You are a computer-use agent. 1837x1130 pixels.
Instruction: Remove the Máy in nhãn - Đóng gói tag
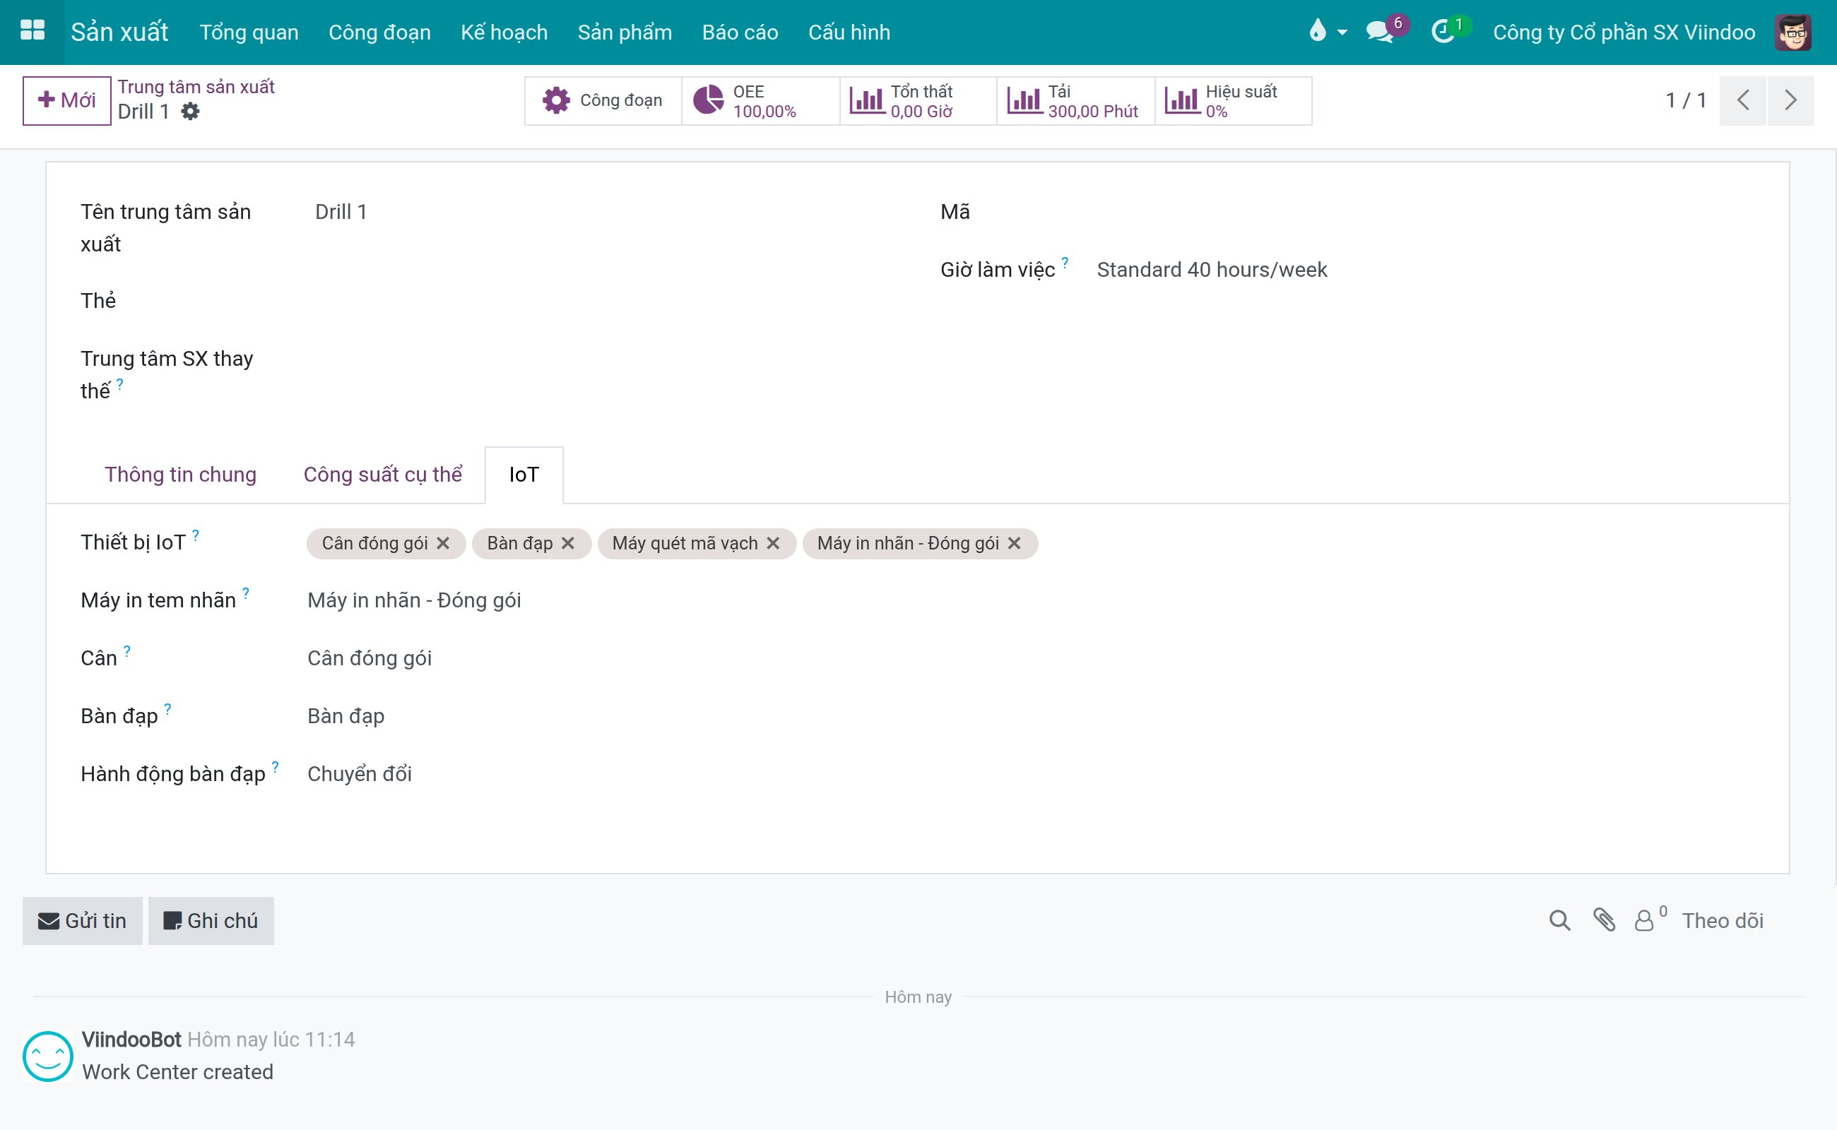(1015, 543)
